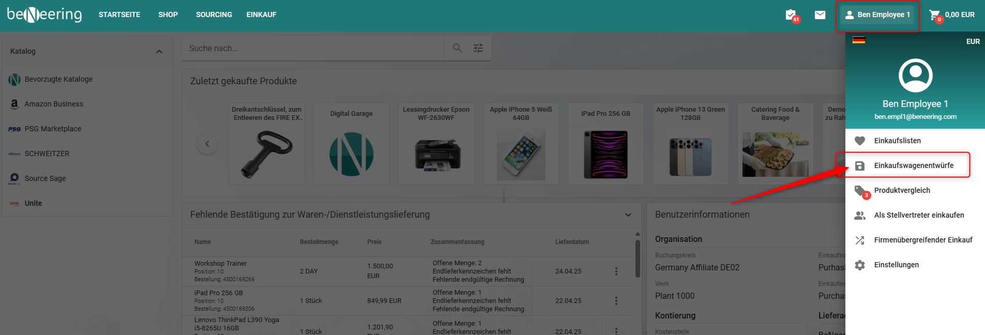This screenshot has height=335, width=985.
Task: Open the search filter options icon
Action: pos(478,48)
